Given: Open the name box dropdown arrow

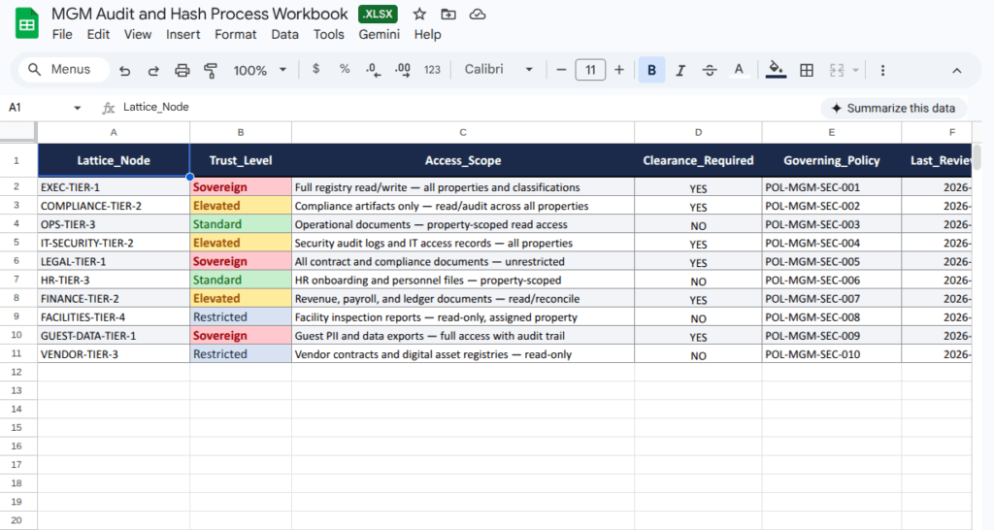Looking at the screenshot, I should click(78, 108).
